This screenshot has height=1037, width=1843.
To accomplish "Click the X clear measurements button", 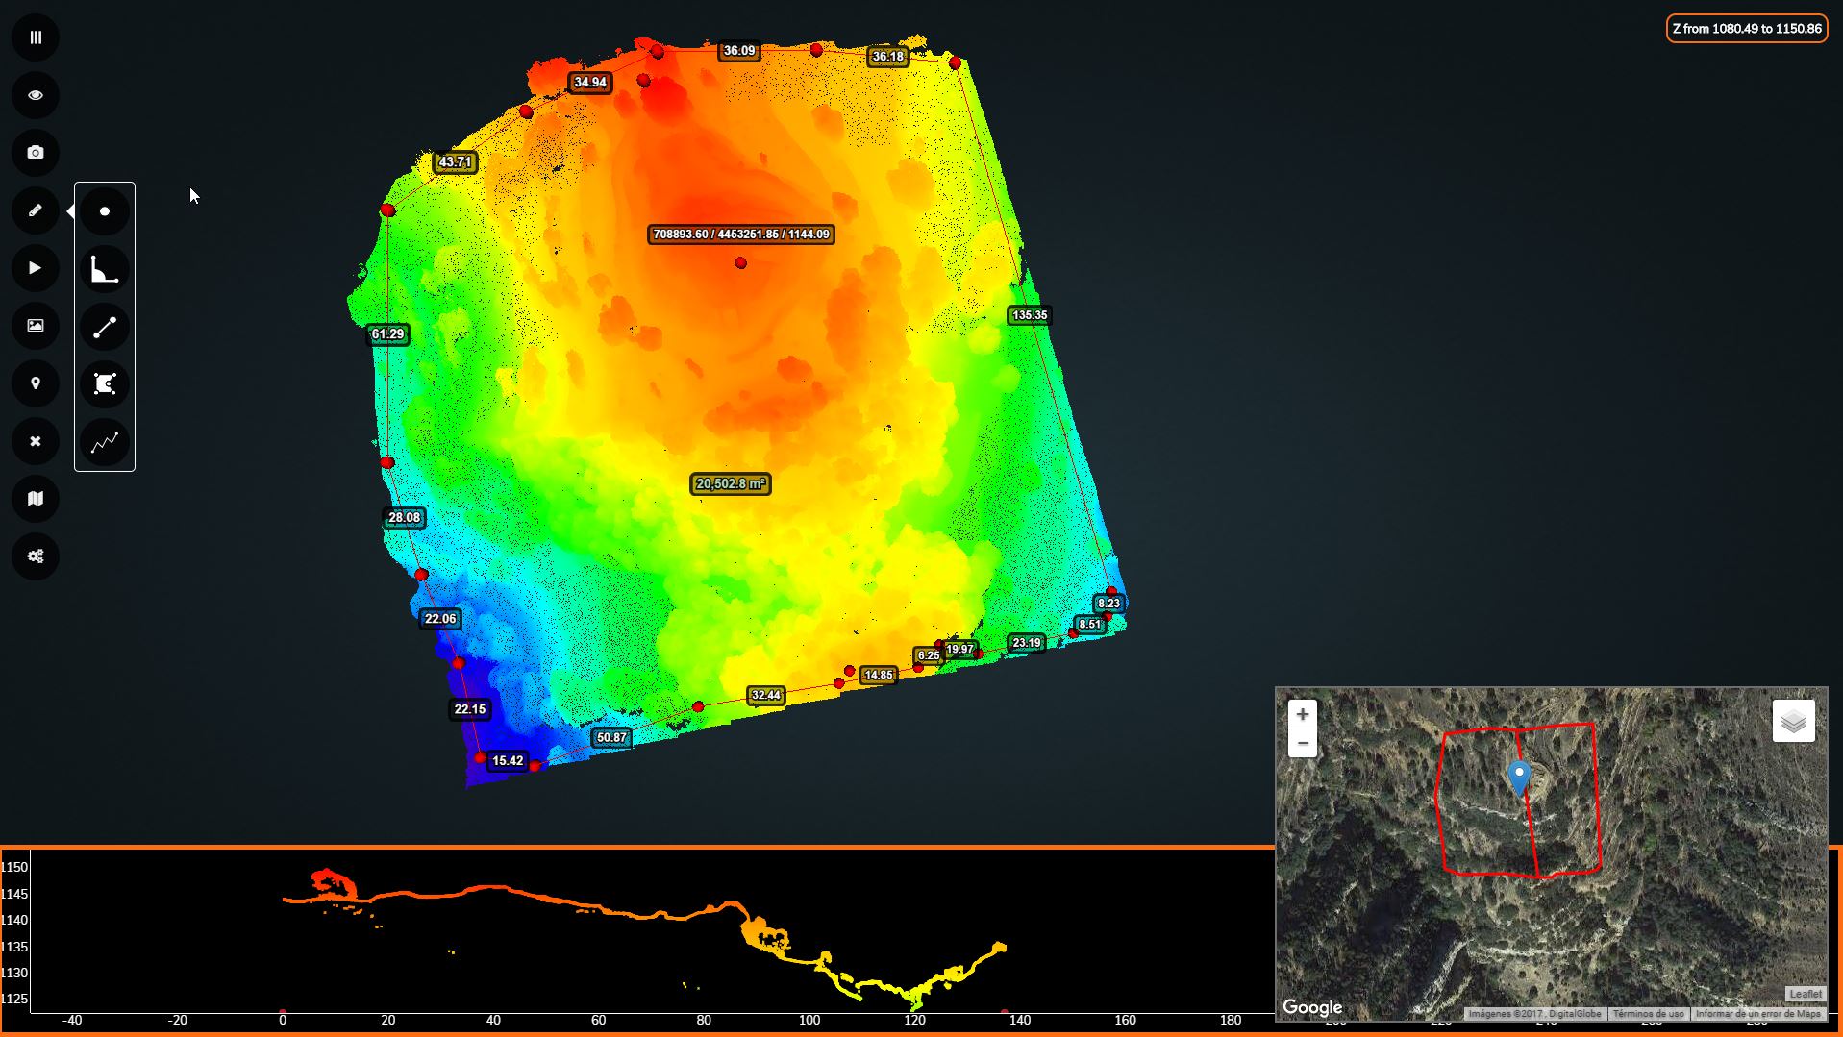I will click(36, 441).
